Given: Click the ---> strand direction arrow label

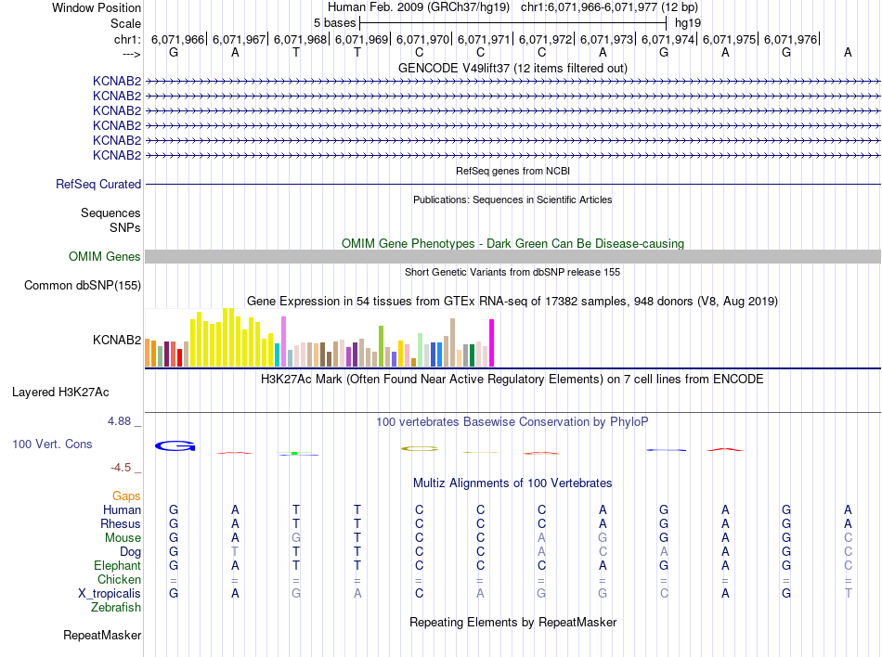Looking at the screenshot, I should tap(132, 54).
